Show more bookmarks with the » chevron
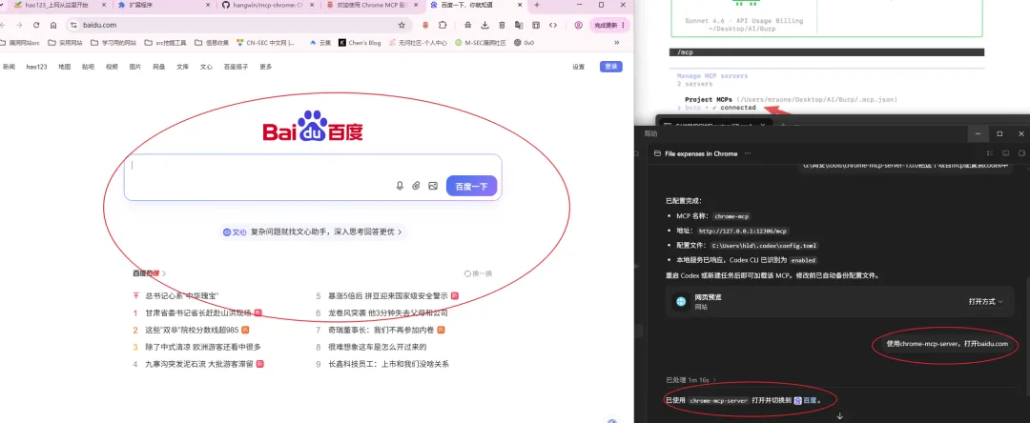Viewport: 1030px width, 423px height. click(x=616, y=43)
